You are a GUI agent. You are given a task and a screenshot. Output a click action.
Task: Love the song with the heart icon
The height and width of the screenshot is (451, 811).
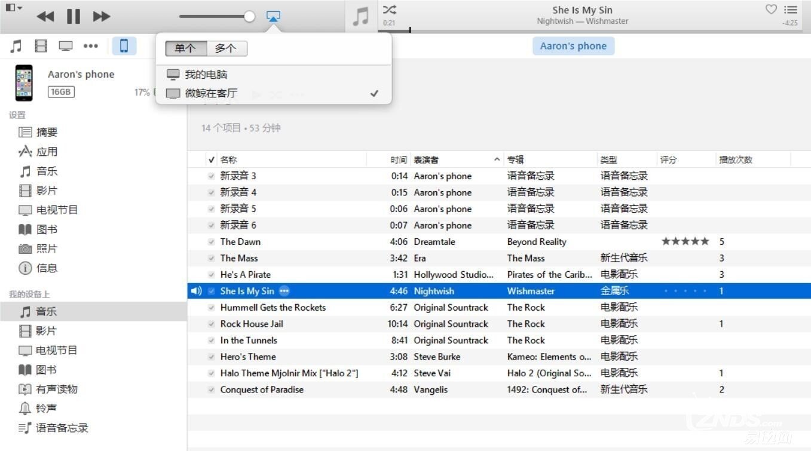(771, 10)
